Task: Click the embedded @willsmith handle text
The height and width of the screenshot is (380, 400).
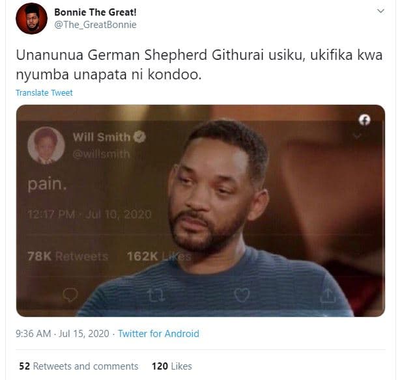Action: (x=101, y=154)
